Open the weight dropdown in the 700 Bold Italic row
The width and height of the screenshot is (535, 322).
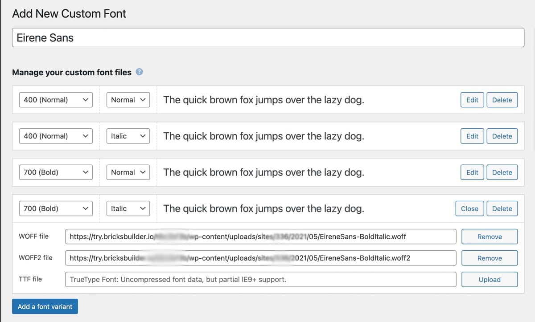pyautogui.click(x=56, y=208)
